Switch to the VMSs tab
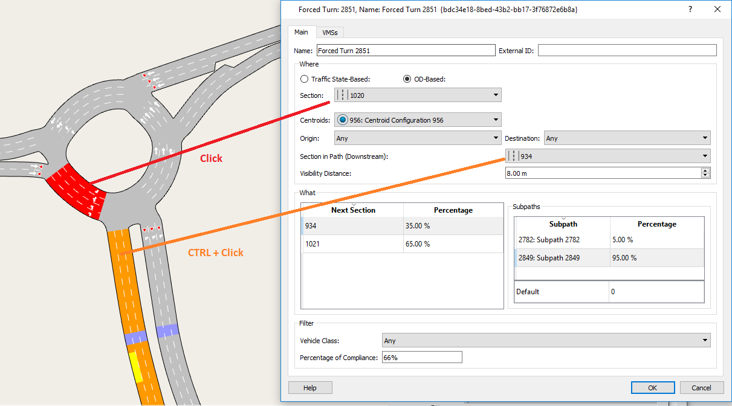The image size is (732, 406). 329,33
